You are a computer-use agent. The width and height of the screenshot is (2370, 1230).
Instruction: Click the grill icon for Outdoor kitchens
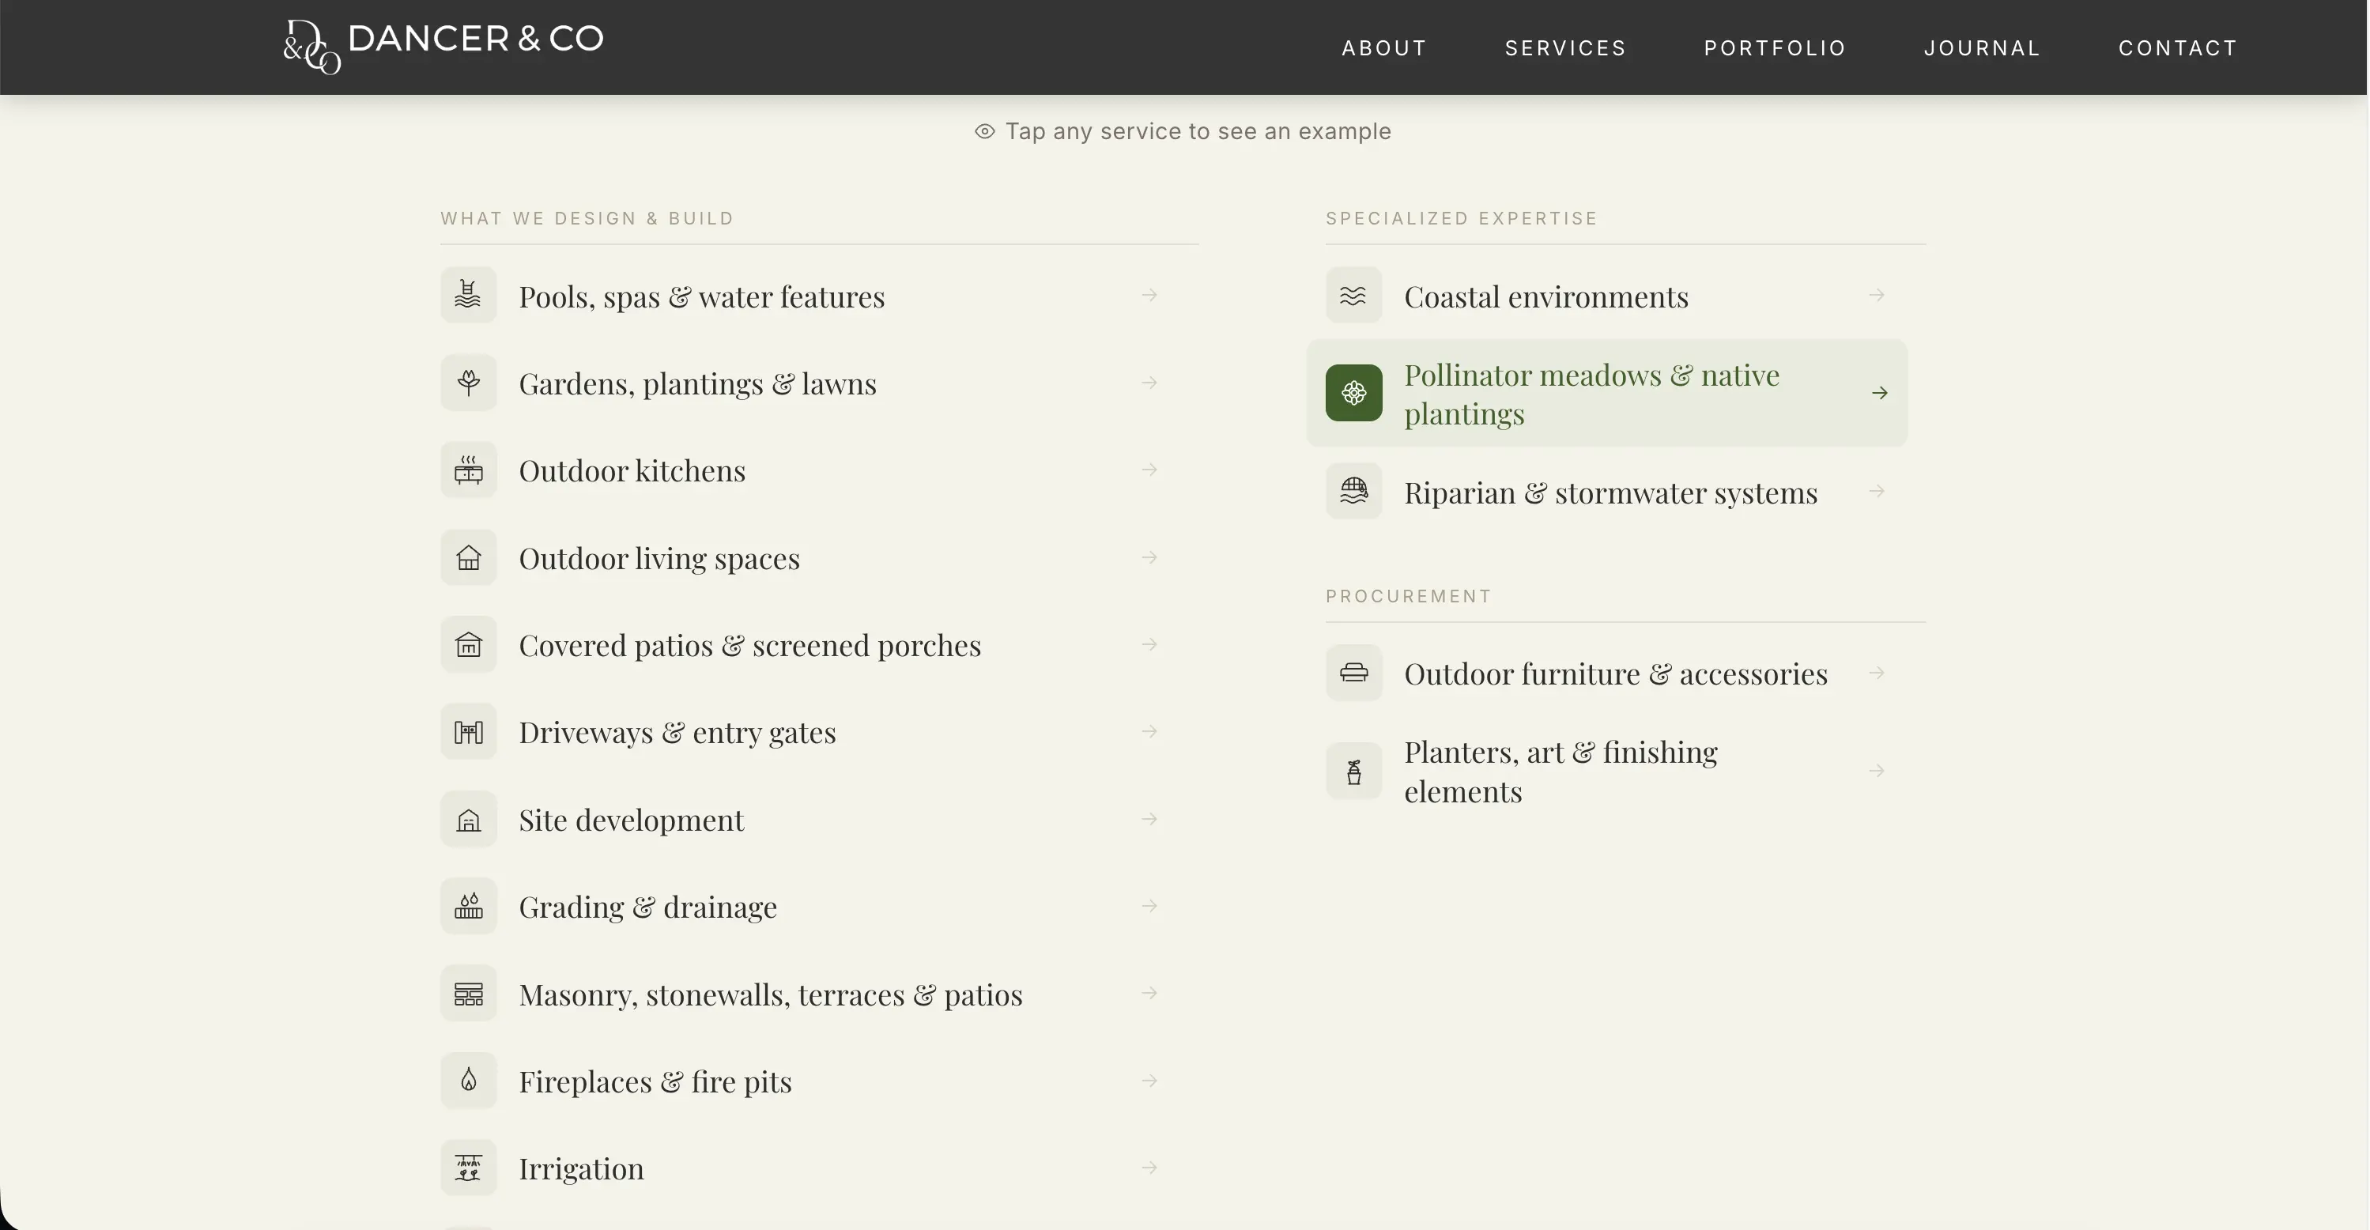click(x=468, y=470)
